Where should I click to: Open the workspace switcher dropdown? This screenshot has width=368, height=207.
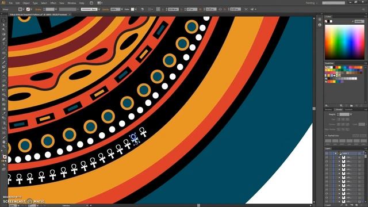click(x=312, y=3)
